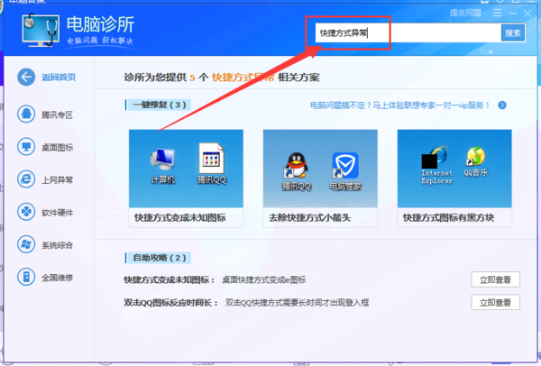
Task: Open the 上网异常 category label
Action: (x=58, y=180)
